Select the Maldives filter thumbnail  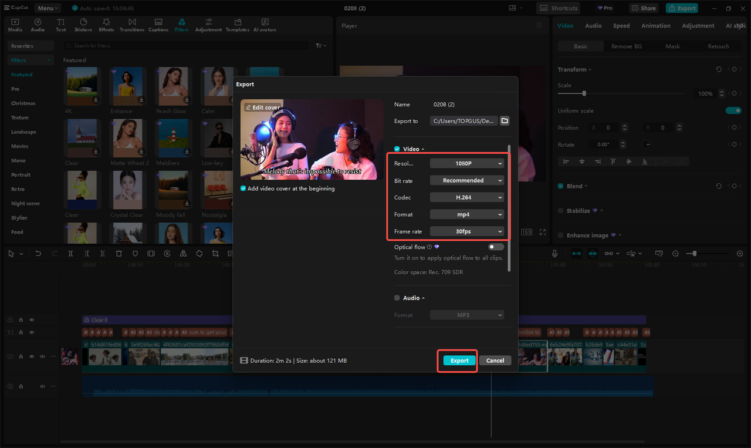coord(172,139)
